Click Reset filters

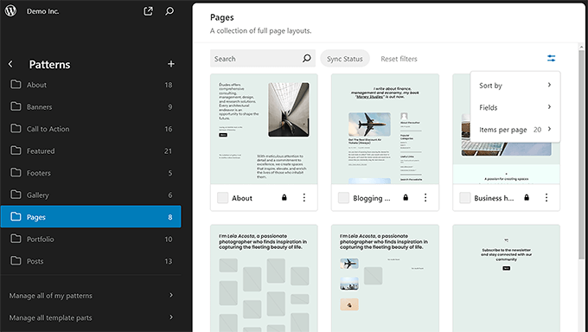[399, 59]
